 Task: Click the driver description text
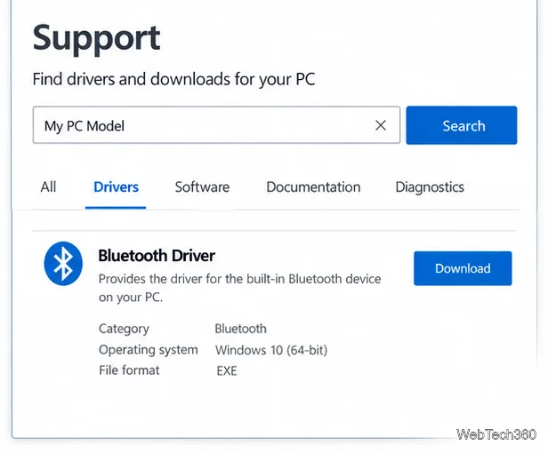(x=239, y=288)
